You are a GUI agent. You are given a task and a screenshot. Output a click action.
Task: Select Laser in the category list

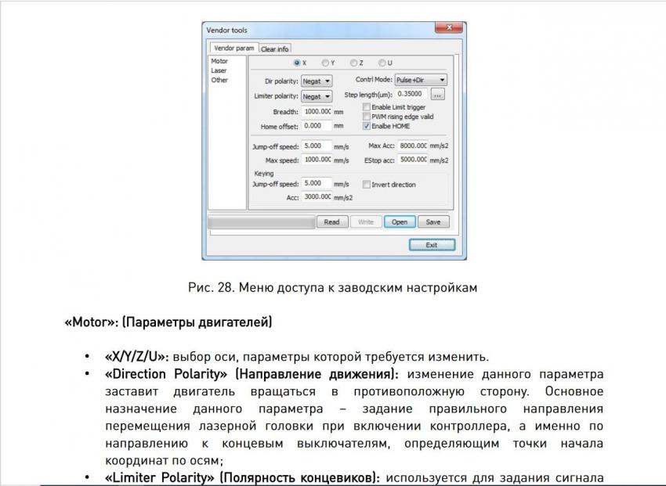(x=219, y=69)
